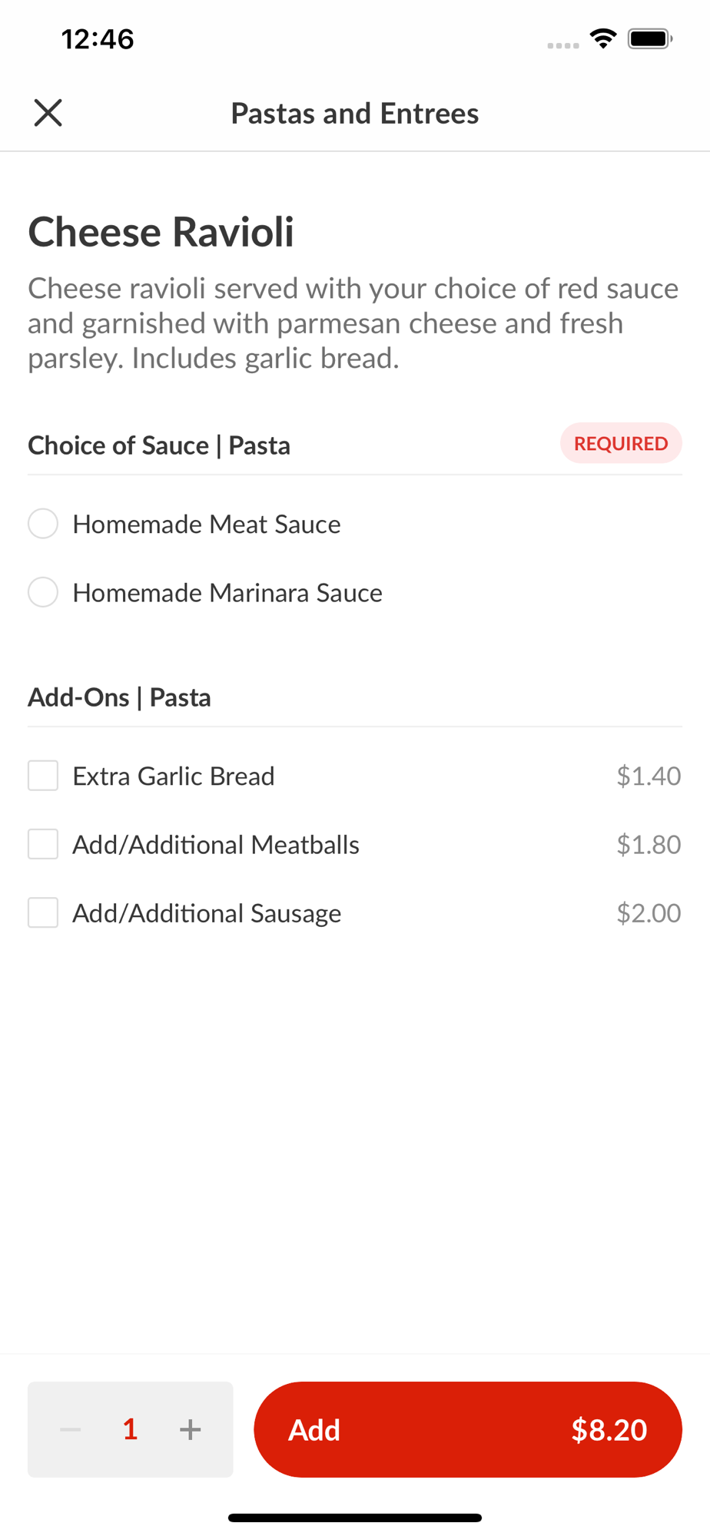Select Homemade Meat Sauce option

(43, 524)
